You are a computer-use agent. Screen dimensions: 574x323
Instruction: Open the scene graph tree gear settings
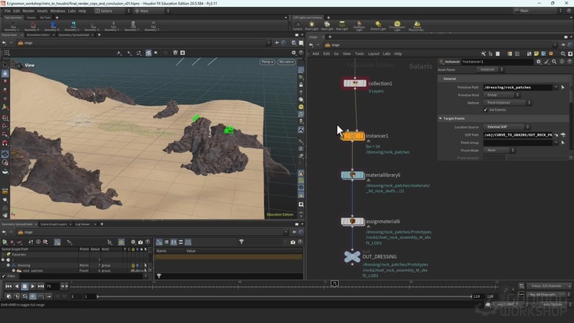coord(133,242)
